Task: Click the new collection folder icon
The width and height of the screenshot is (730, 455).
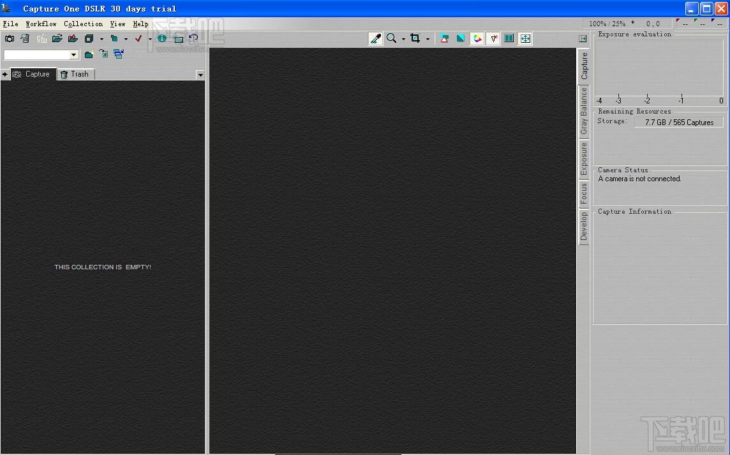Action: click(x=89, y=55)
